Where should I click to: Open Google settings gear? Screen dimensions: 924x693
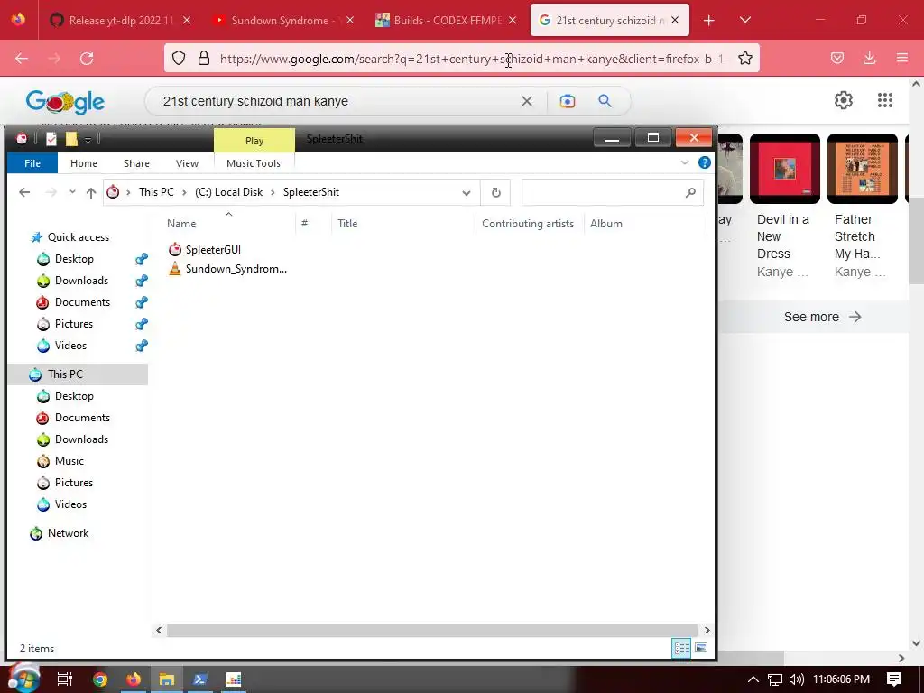pyautogui.click(x=844, y=100)
